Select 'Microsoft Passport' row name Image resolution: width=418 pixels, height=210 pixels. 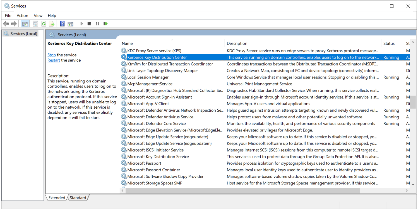[x=144, y=163]
